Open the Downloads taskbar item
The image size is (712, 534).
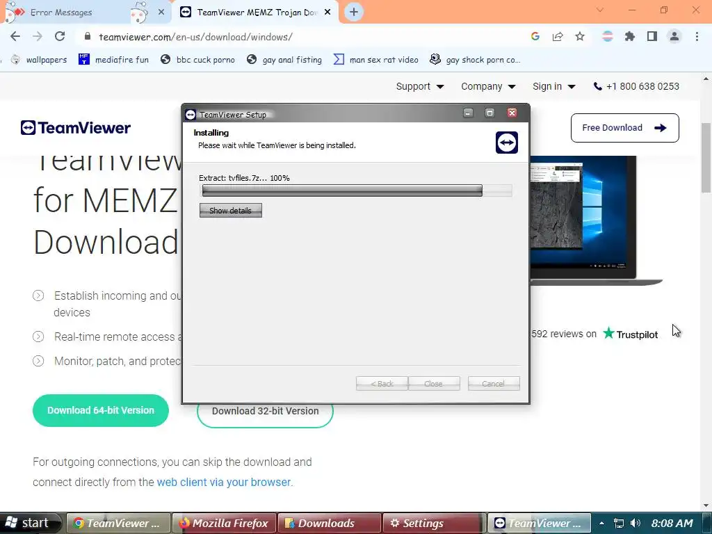329,523
